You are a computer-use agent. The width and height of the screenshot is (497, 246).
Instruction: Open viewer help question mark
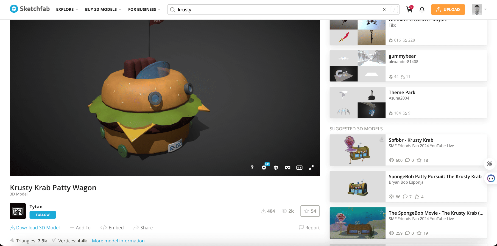(252, 168)
